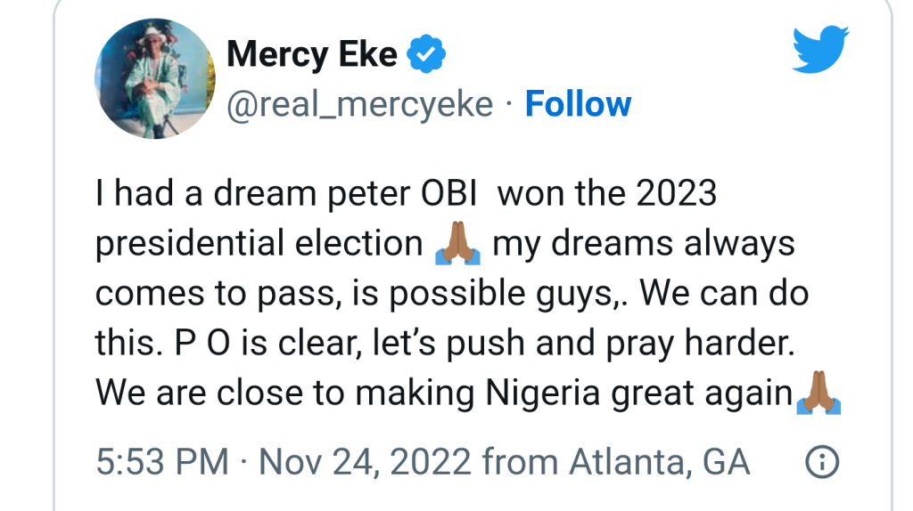Click the words "peter OBI" in the tweet
Viewport: 913px width, 511px height.
402,193
